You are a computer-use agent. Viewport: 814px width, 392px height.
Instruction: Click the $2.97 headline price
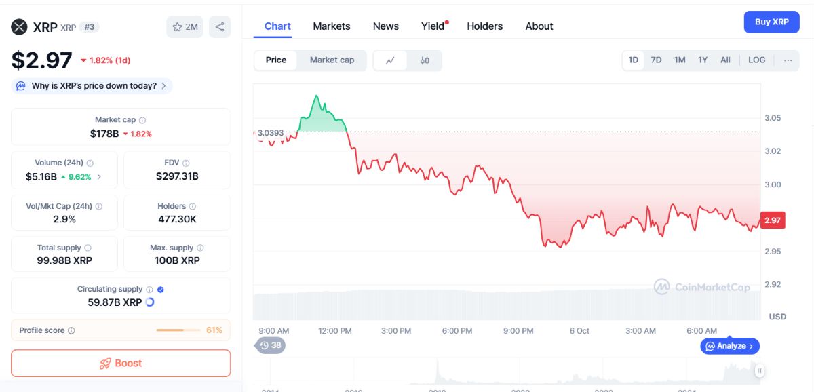(x=41, y=60)
